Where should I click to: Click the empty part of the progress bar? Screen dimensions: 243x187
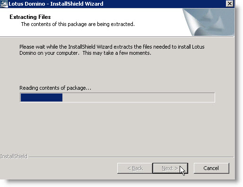pyautogui.click(x=139, y=98)
